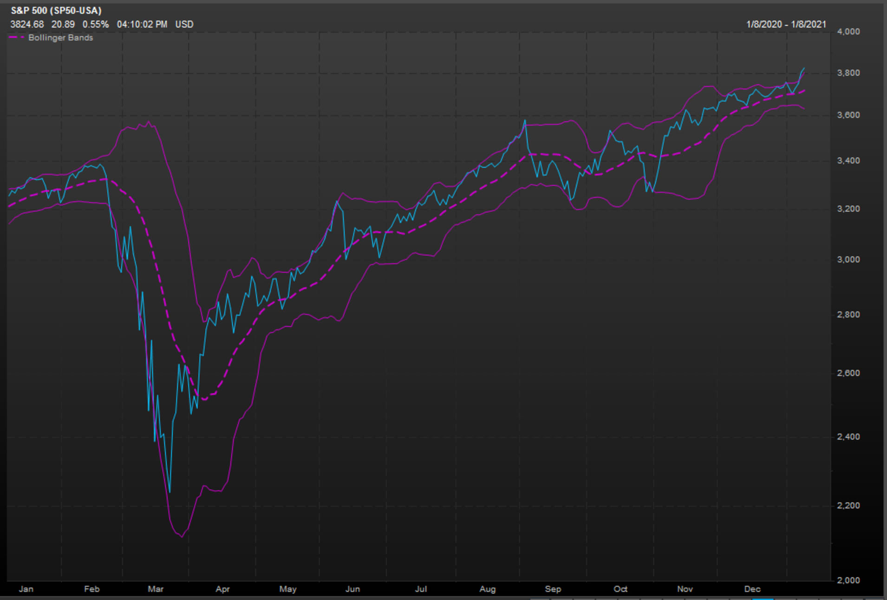Click the Jun label on time axis

pyautogui.click(x=352, y=589)
